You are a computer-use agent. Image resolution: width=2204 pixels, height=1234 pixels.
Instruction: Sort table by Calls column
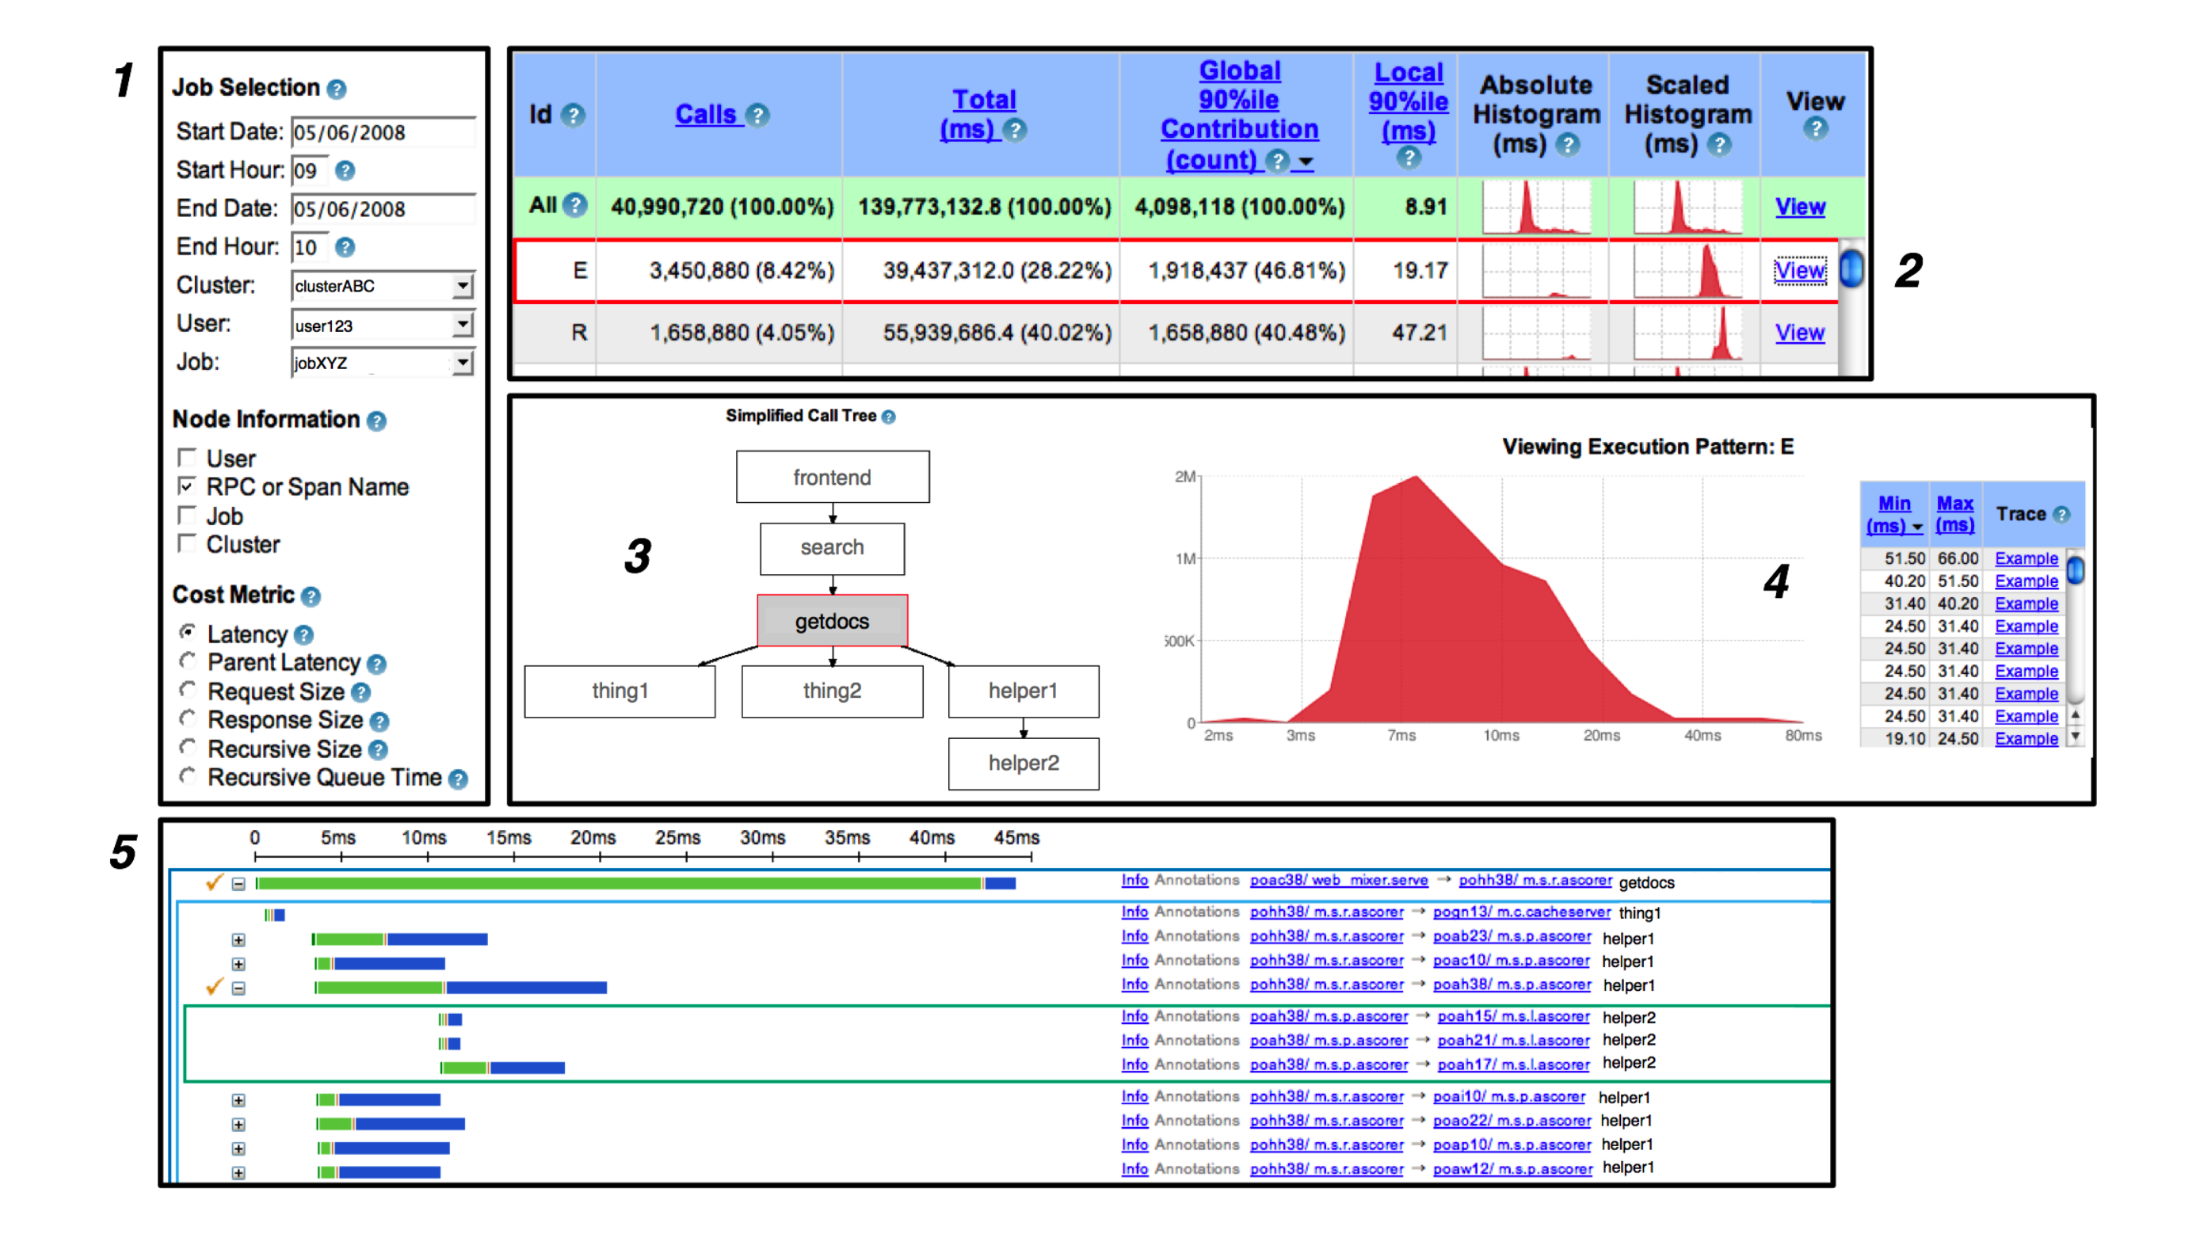(x=705, y=115)
